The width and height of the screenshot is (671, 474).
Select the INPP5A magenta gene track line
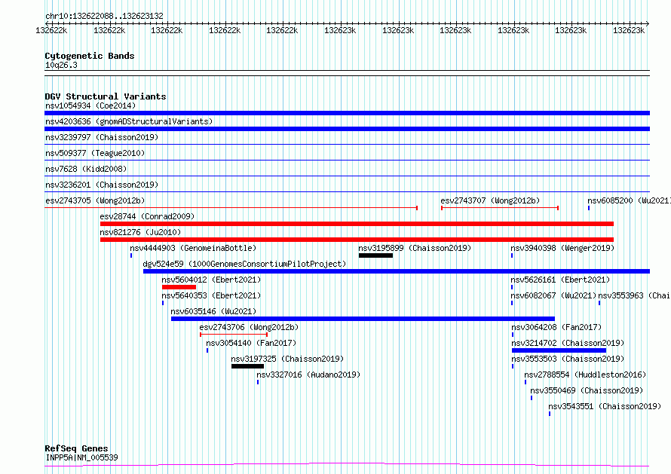pyautogui.click(x=347, y=465)
